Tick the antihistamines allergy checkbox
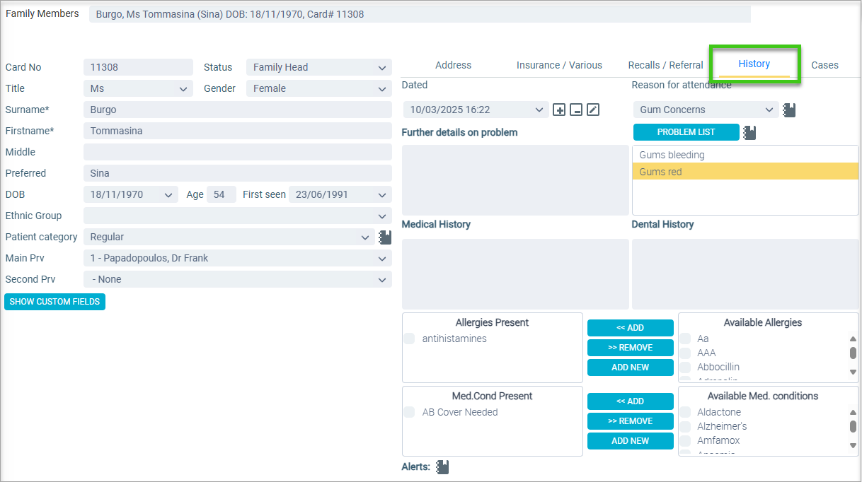This screenshot has width=862, height=482. 409,339
